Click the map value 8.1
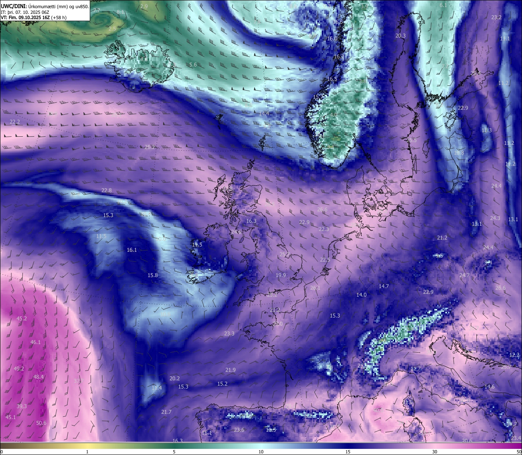The height and width of the screenshot is (455, 522). click(121, 12)
